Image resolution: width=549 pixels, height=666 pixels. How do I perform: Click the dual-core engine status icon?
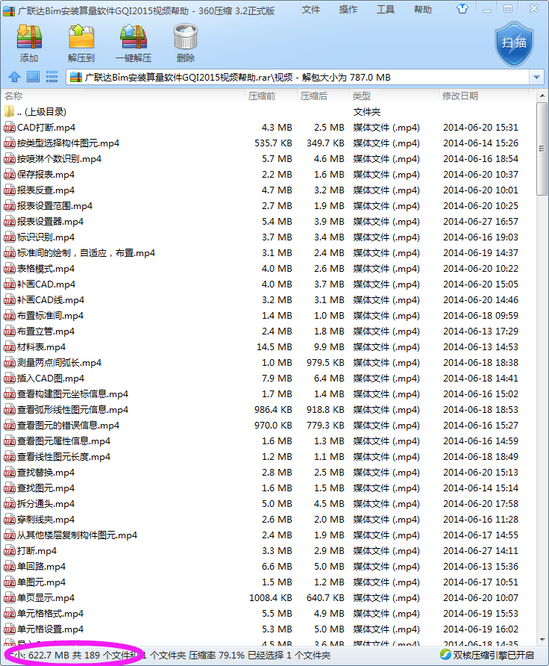point(445,655)
